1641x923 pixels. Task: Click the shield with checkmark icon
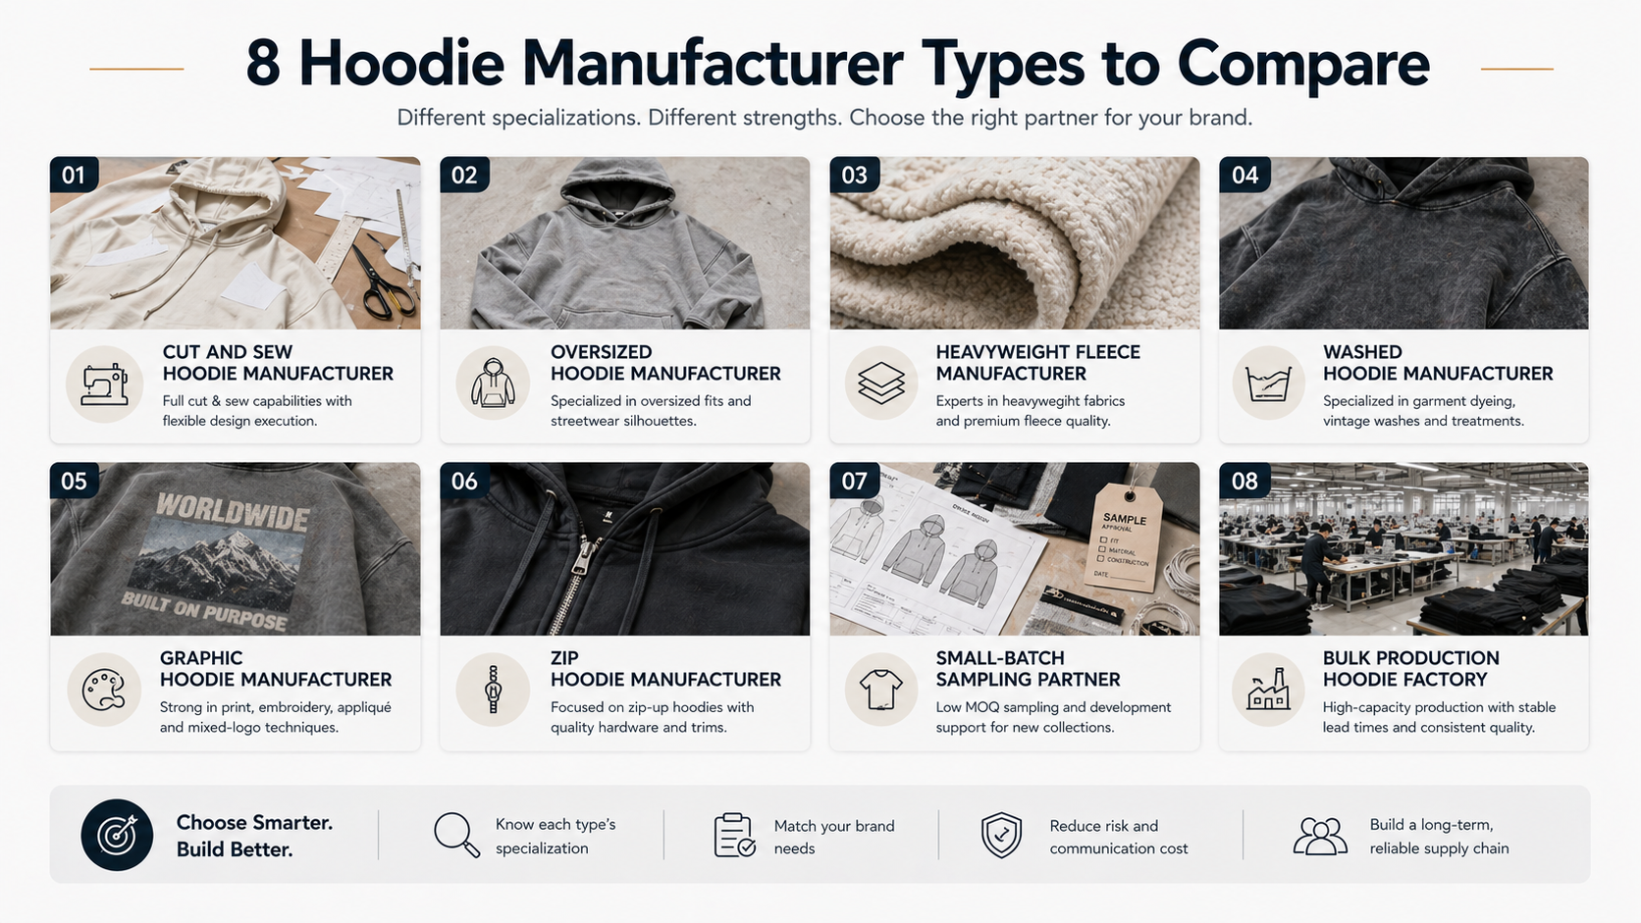[1001, 835]
